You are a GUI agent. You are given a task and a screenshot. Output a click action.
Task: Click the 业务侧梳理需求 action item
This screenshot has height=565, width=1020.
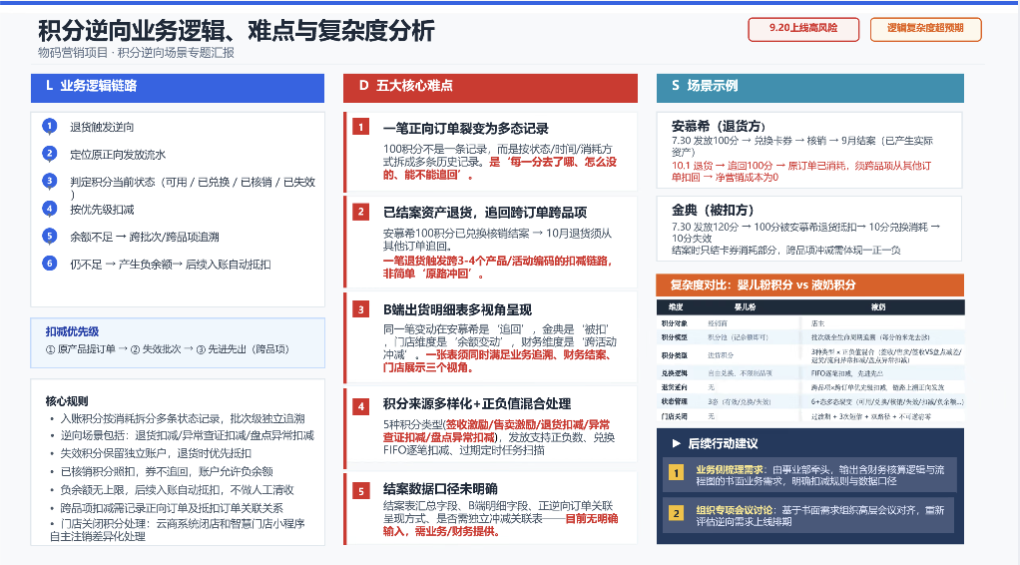[x=809, y=475]
